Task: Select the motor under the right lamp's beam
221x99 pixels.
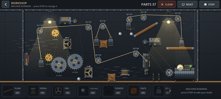Action: point(155,42)
